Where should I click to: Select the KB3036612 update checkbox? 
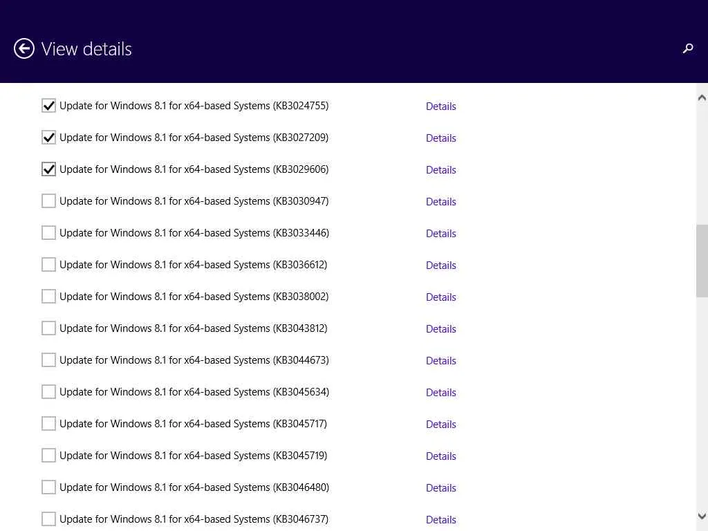48,265
